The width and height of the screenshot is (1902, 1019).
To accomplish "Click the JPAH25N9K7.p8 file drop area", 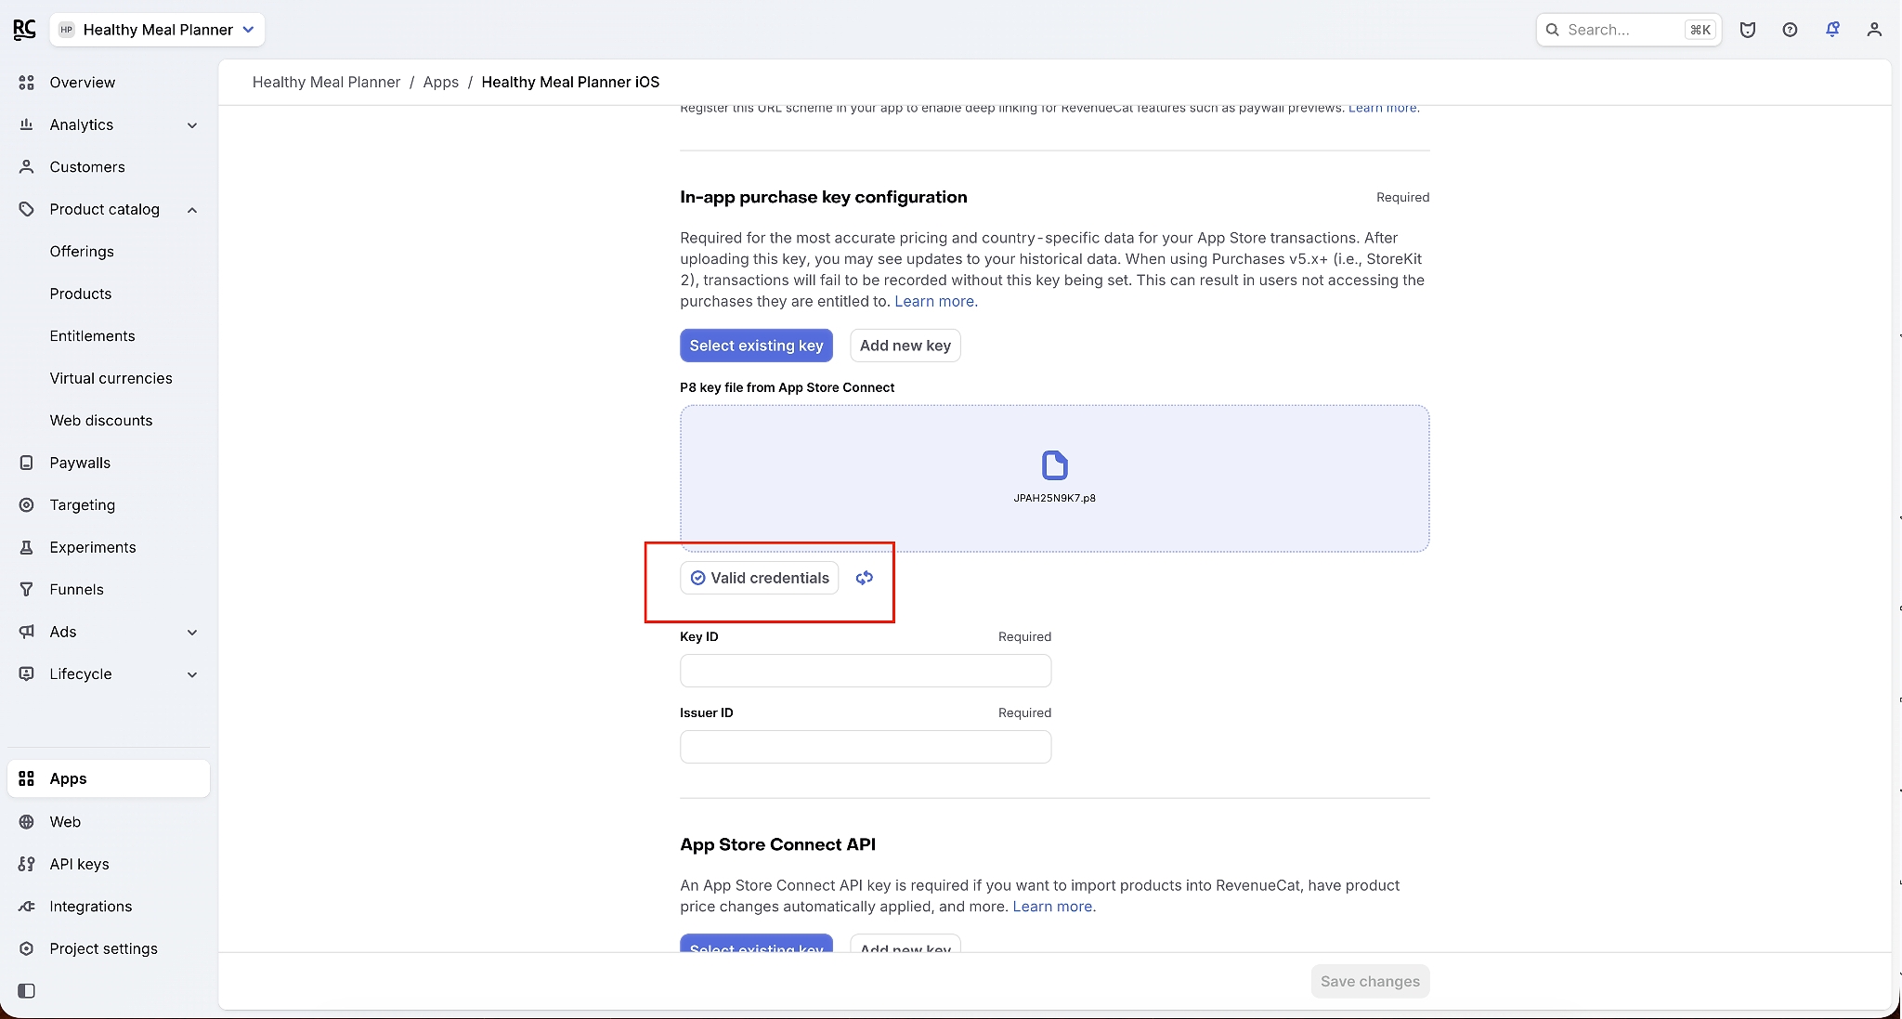I will [1054, 478].
